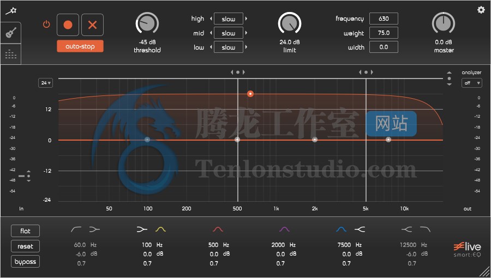491x278 pixels.
Task: Adjust the master gain knob
Action: point(444,23)
